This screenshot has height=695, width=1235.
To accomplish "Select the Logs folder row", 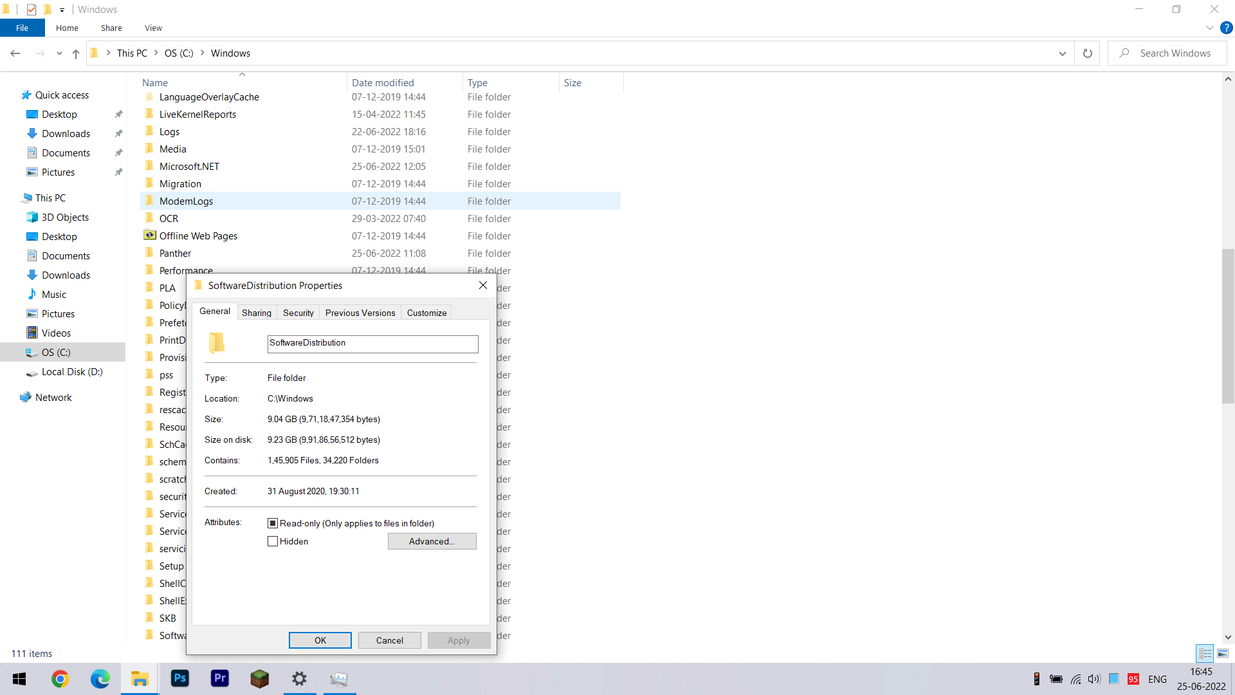I will [x=380, y=132].
